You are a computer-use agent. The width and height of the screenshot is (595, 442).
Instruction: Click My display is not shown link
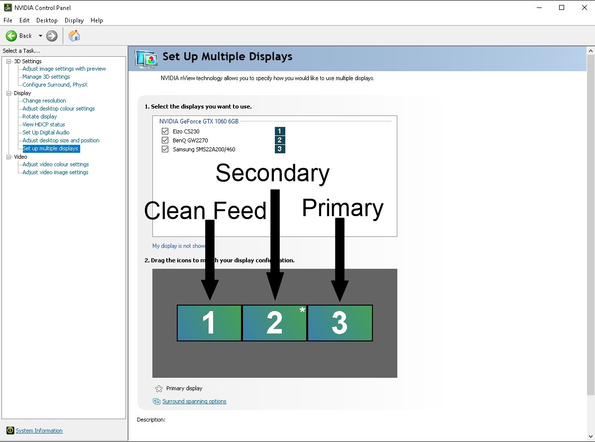pos(178,246)
